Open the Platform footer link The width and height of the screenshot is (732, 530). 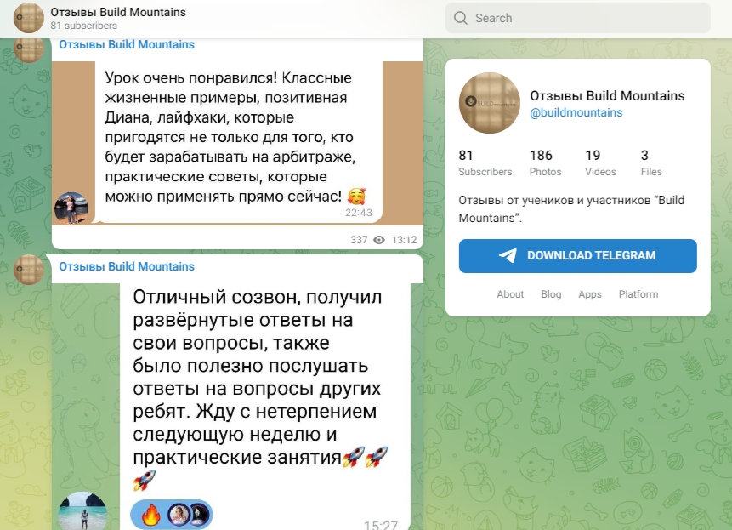tap(638, 294)
